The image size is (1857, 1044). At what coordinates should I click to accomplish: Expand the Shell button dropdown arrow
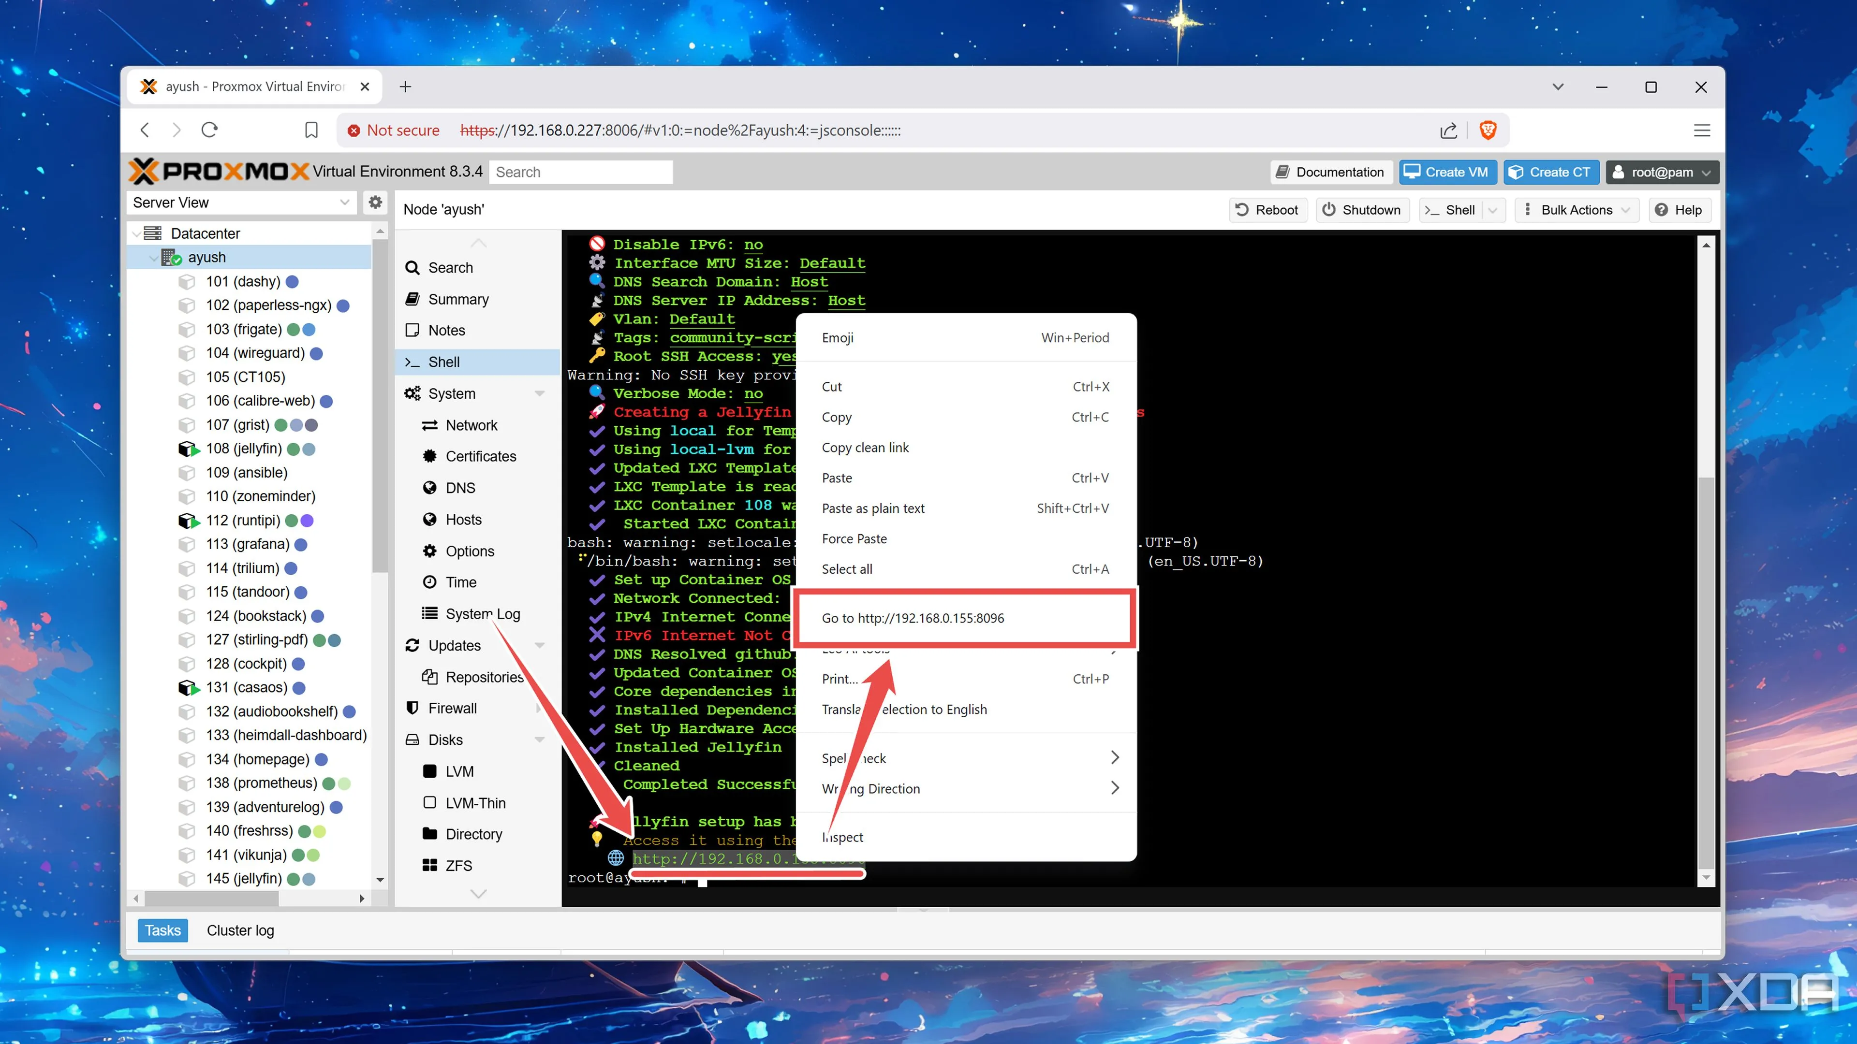coord(1493,210)
